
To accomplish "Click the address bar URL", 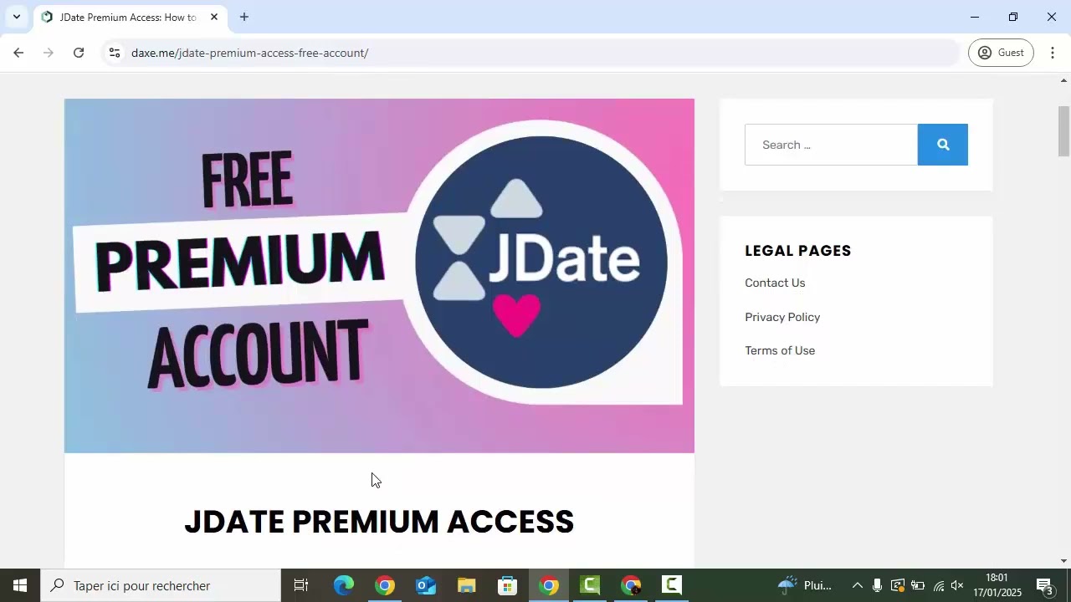I will [249, 53].
